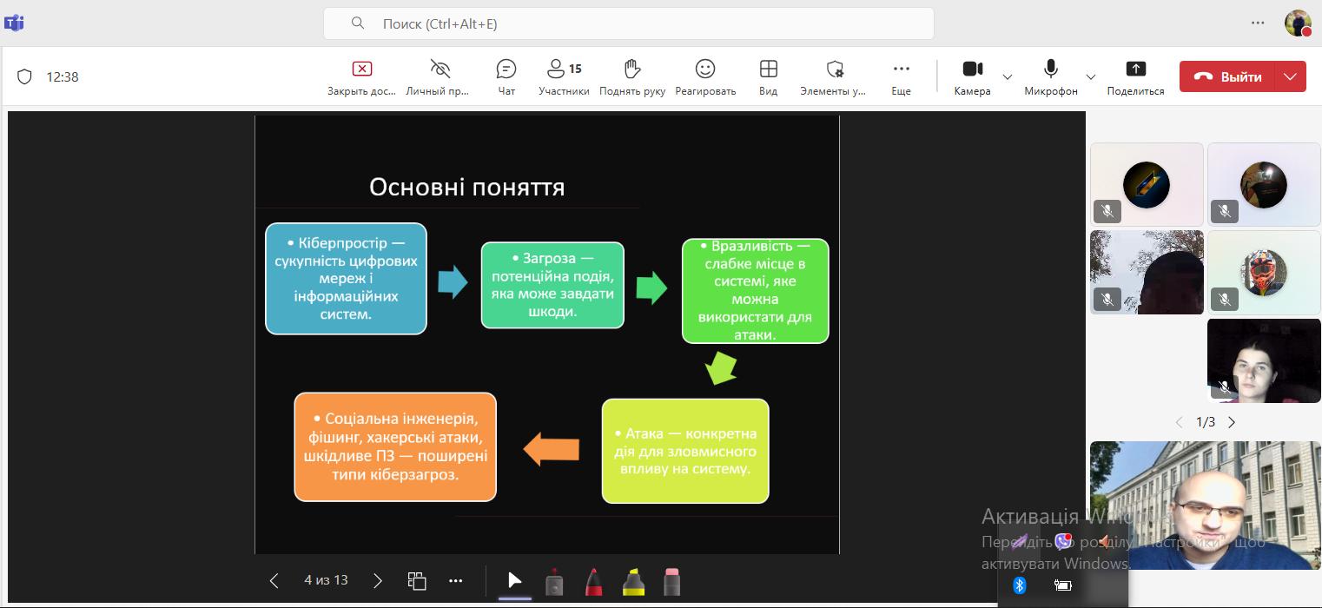Click the Share content button
This screenshot has height=608, width=1322.
coord(1135,76)
